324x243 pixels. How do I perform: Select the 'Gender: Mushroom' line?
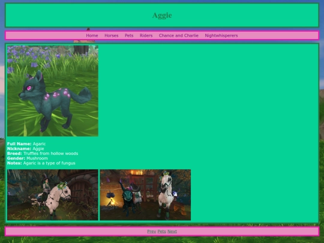27,158
